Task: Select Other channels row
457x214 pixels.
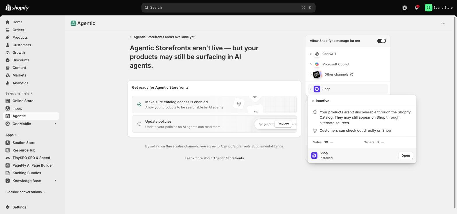Action: point(348,74)
